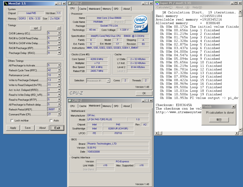The width and height of the screenshot is (243, 187).
Task: Click the Southbridge '82801JR (ICH10R)' field
Action: point(118,129)
